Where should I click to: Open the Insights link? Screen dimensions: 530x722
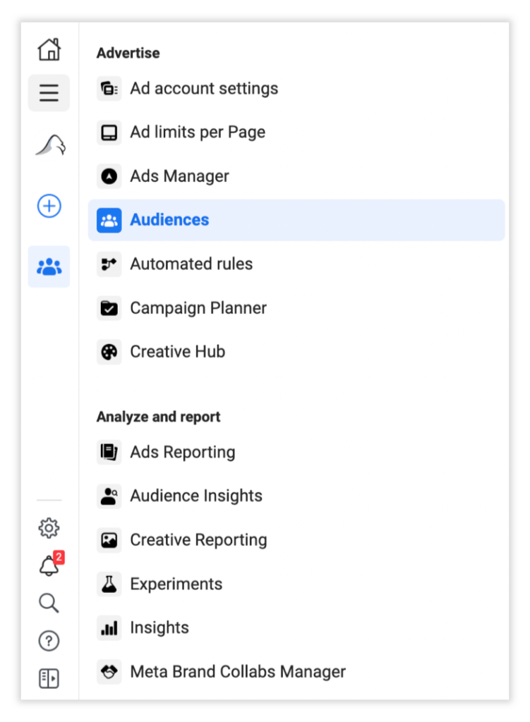(159, 628)
